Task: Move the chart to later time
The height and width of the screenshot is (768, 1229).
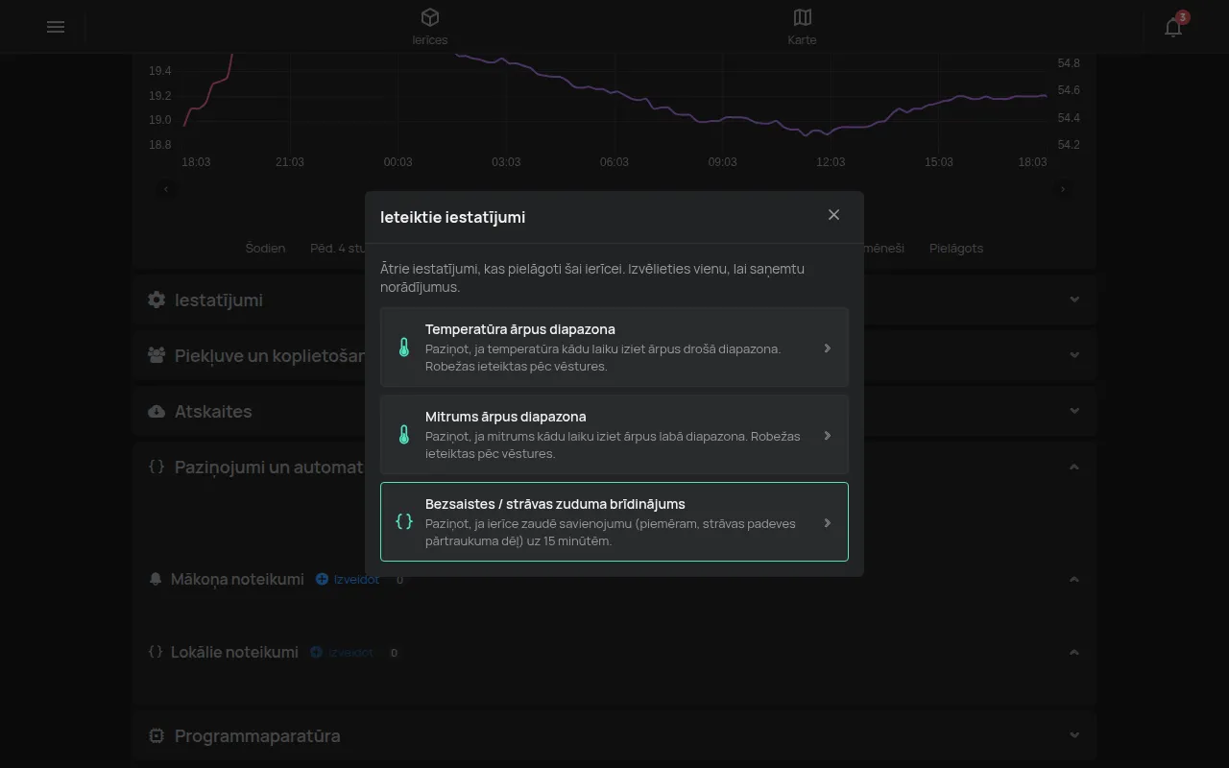Action: click(1063, 189)
